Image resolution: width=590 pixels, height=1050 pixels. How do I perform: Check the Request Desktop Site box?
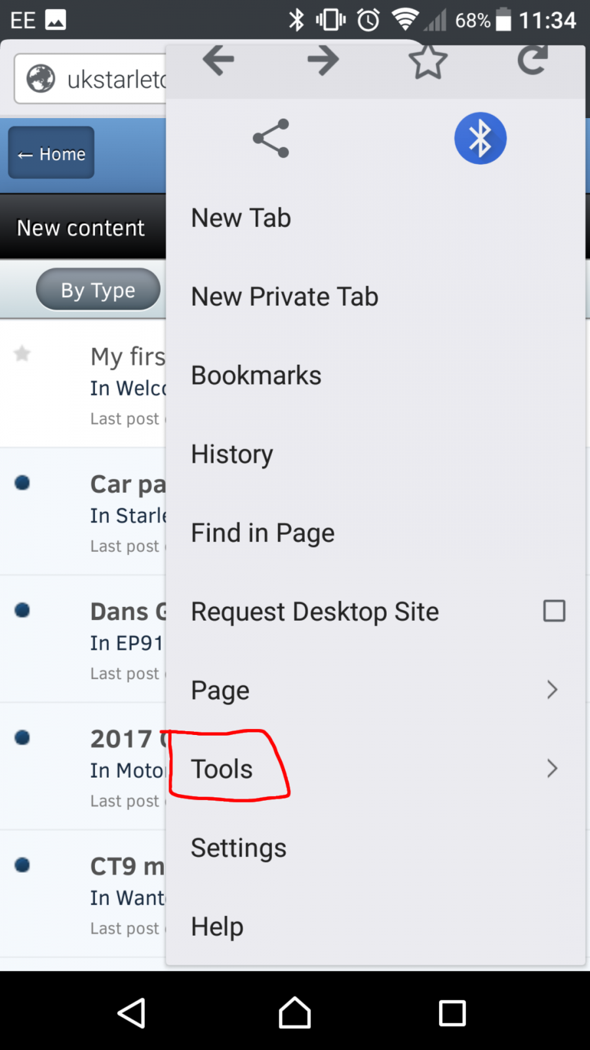point(554,611)
